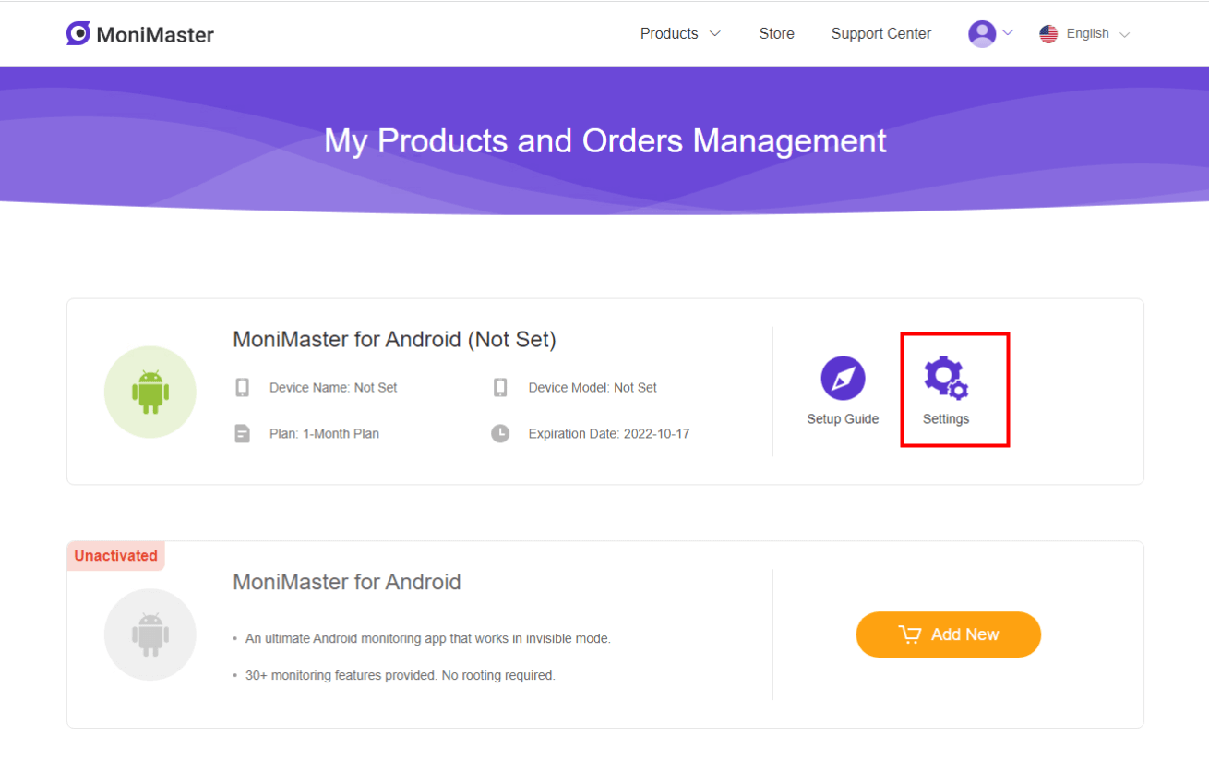Click the green Android device icon
Screen dimensions: 1209x761
150,392
